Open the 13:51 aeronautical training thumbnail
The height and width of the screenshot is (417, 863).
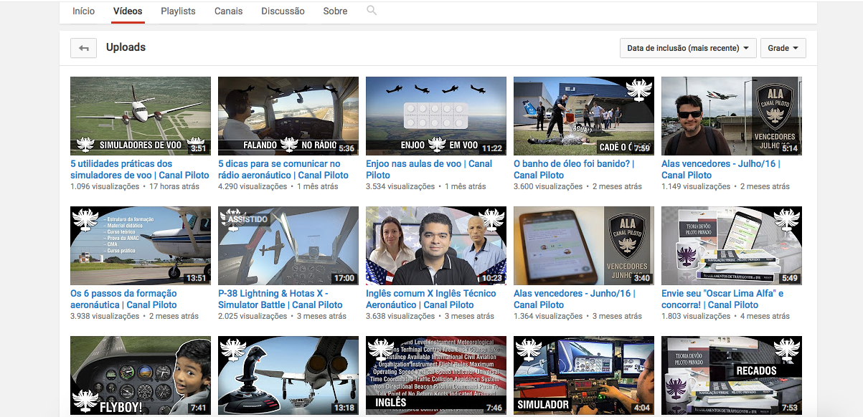tap(141, 246)
